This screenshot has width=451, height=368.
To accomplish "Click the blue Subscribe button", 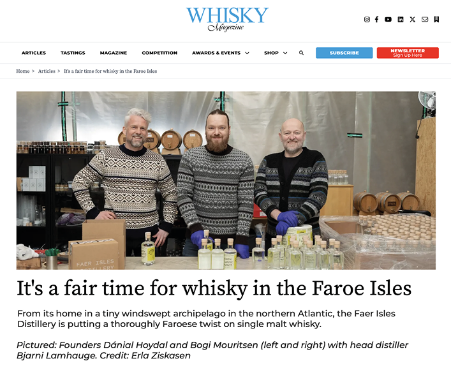I will point(344,53).
